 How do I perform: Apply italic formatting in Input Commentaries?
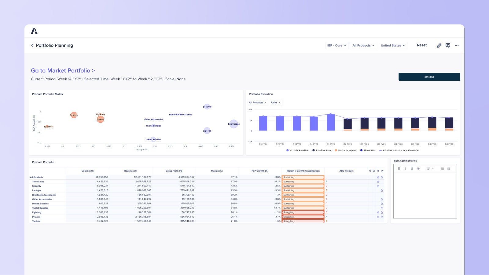click(405, 168)
